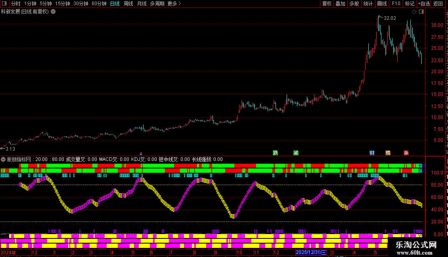The image size is (448, 257).
Task: Toggle the side panel icon in chart corner
Action: click(421, 12)
